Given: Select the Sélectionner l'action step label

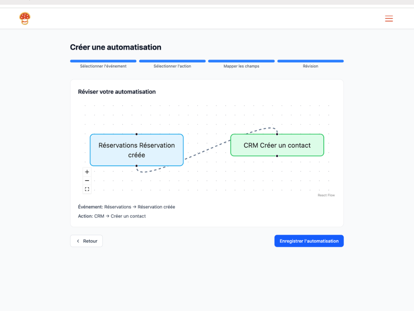Looking at the screenshot, I should [172, 66].
